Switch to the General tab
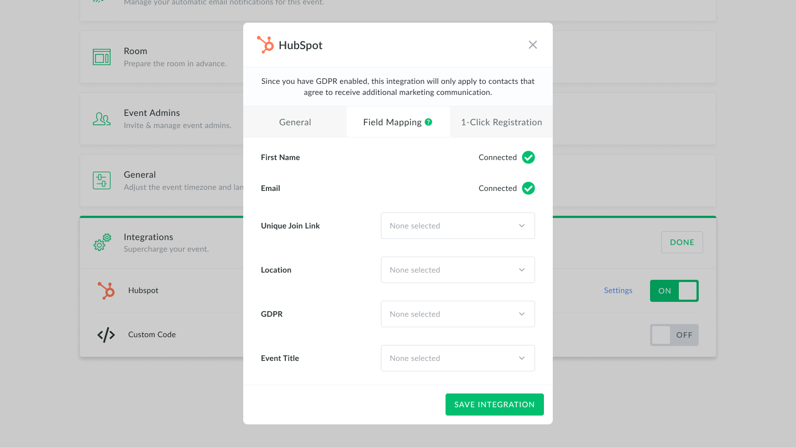 point(295,122)
